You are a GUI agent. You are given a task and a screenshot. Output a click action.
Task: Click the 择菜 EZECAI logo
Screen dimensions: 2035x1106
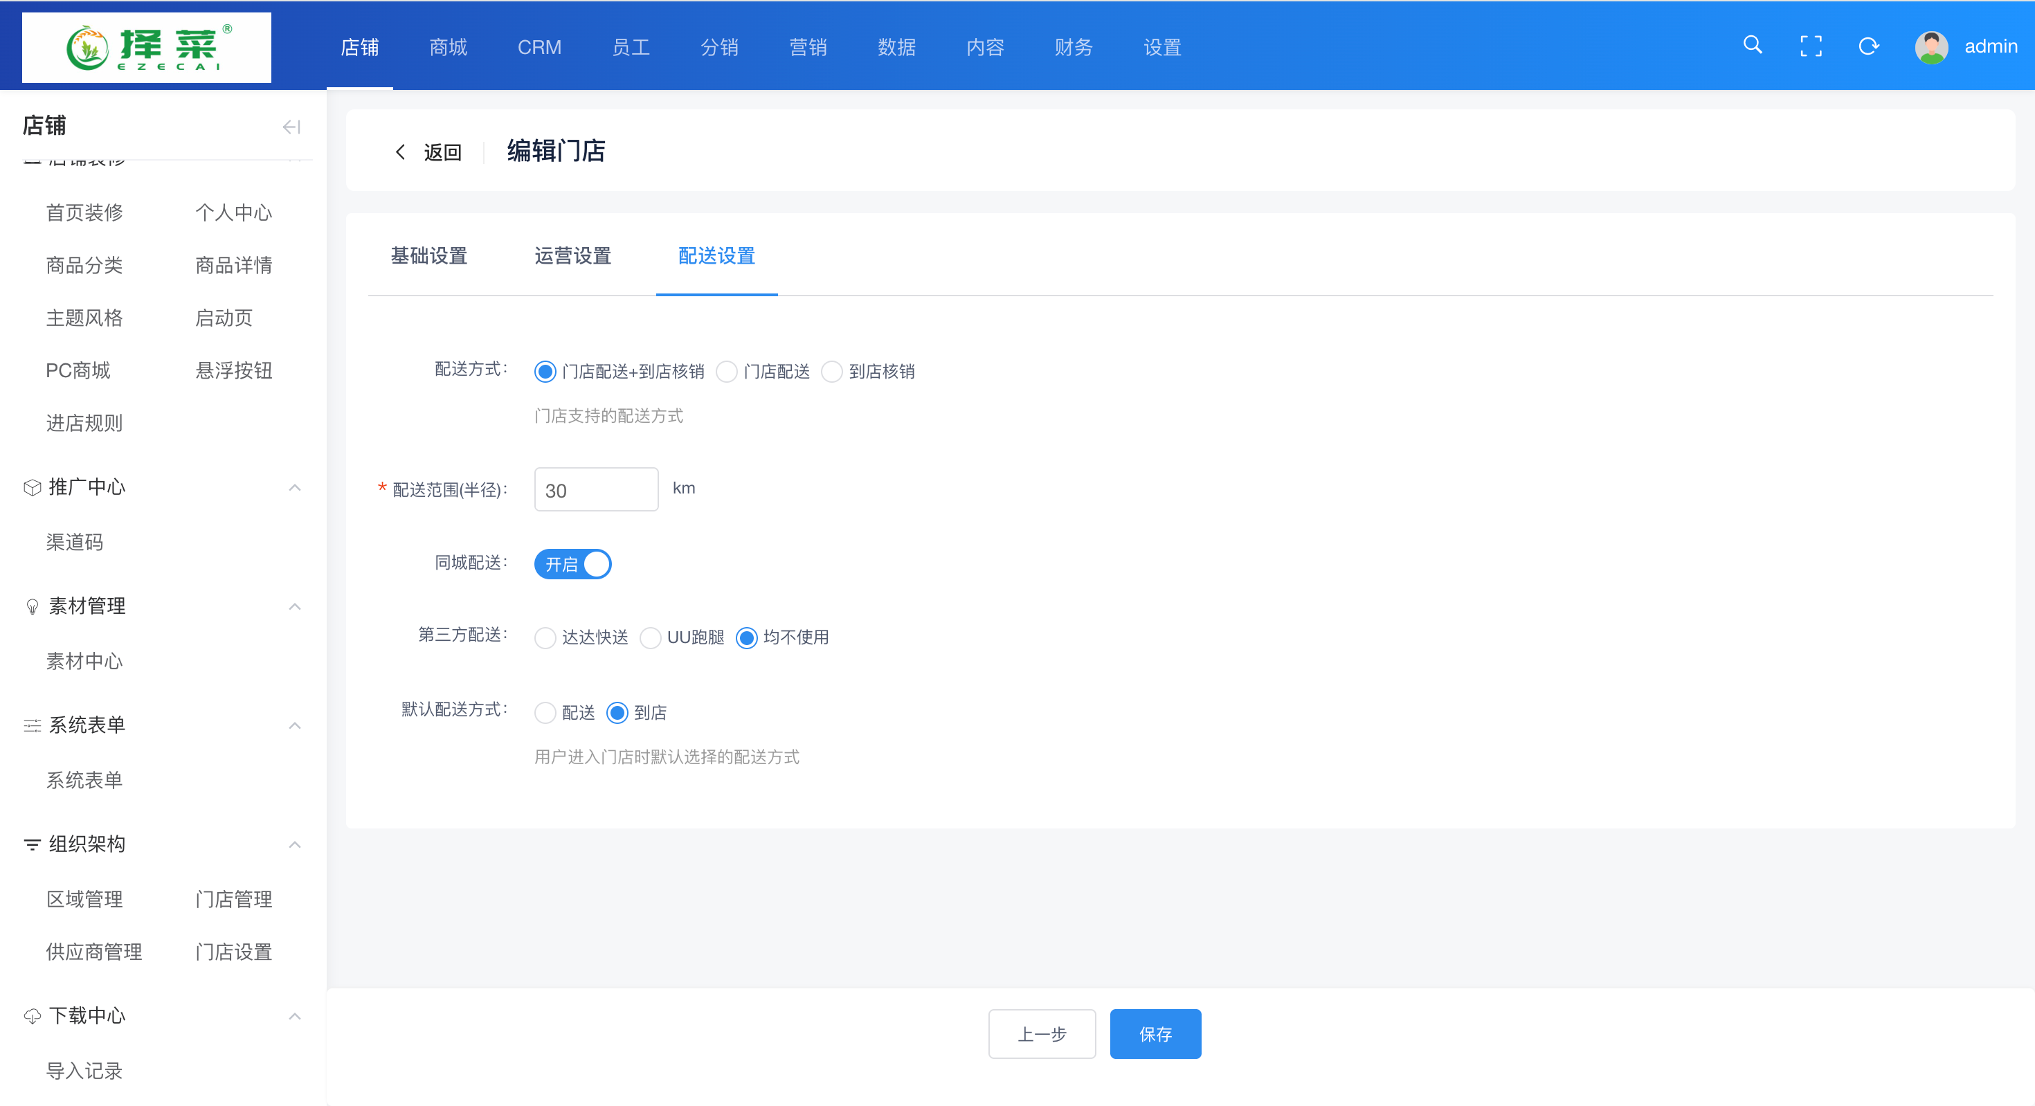[147, 47]
